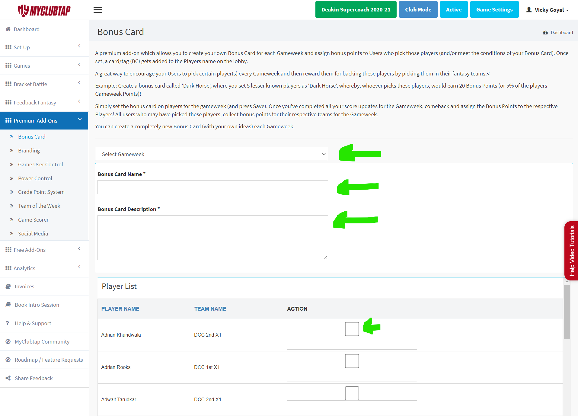This screenshot has width=578, height=416.
Task: Click the Premium Add-Ons grid icon
Action: tap(8, 120)
